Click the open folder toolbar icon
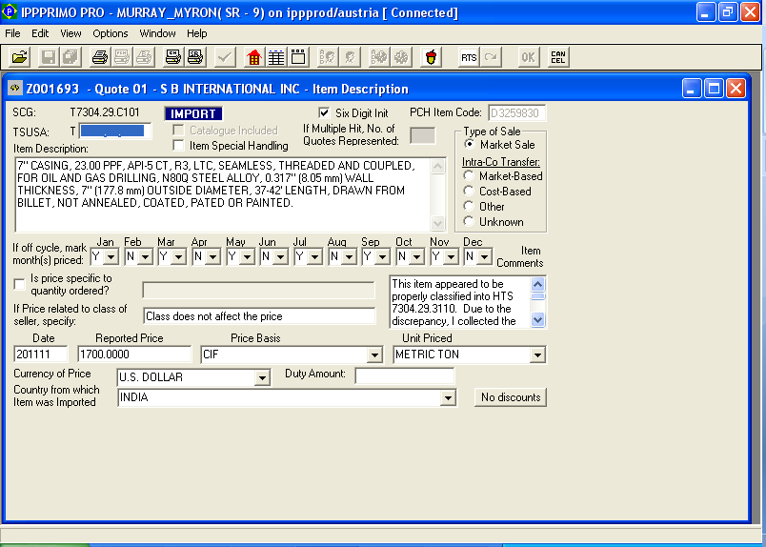 click(20, 57)
